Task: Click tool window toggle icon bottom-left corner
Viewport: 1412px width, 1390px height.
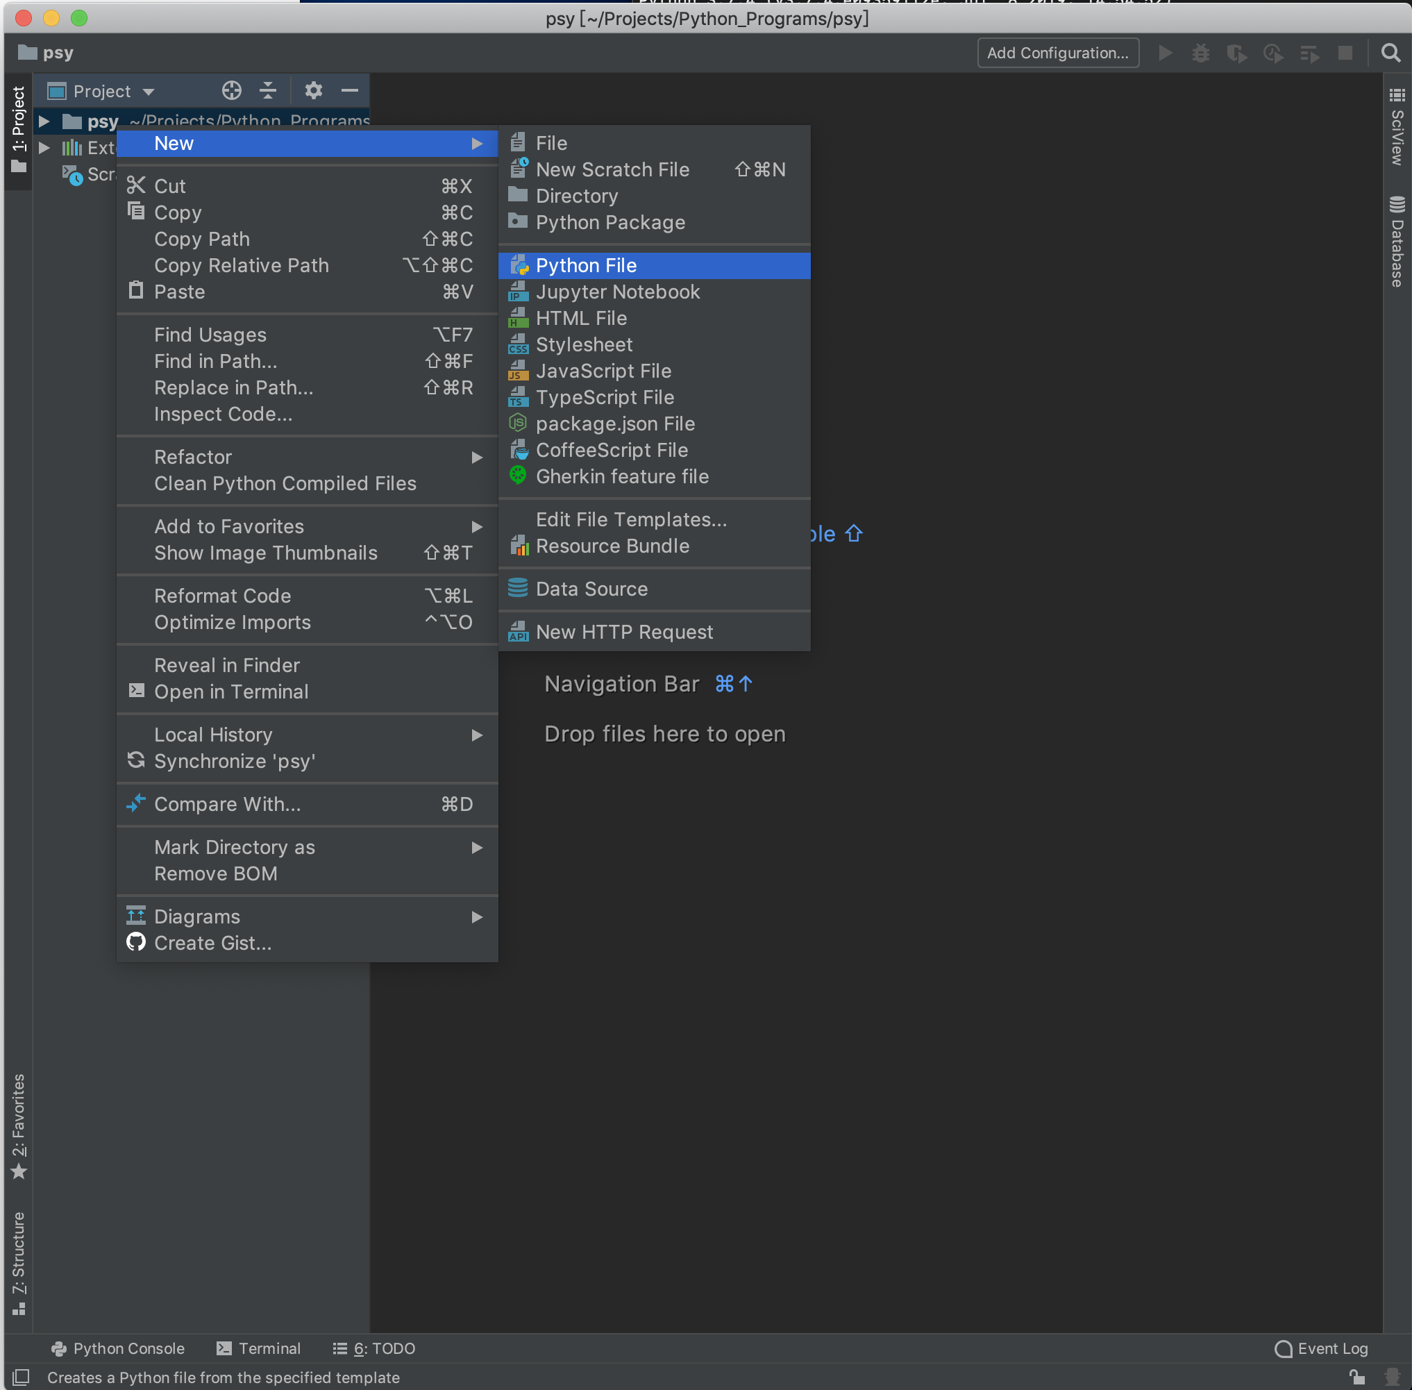Action: 20,1377
